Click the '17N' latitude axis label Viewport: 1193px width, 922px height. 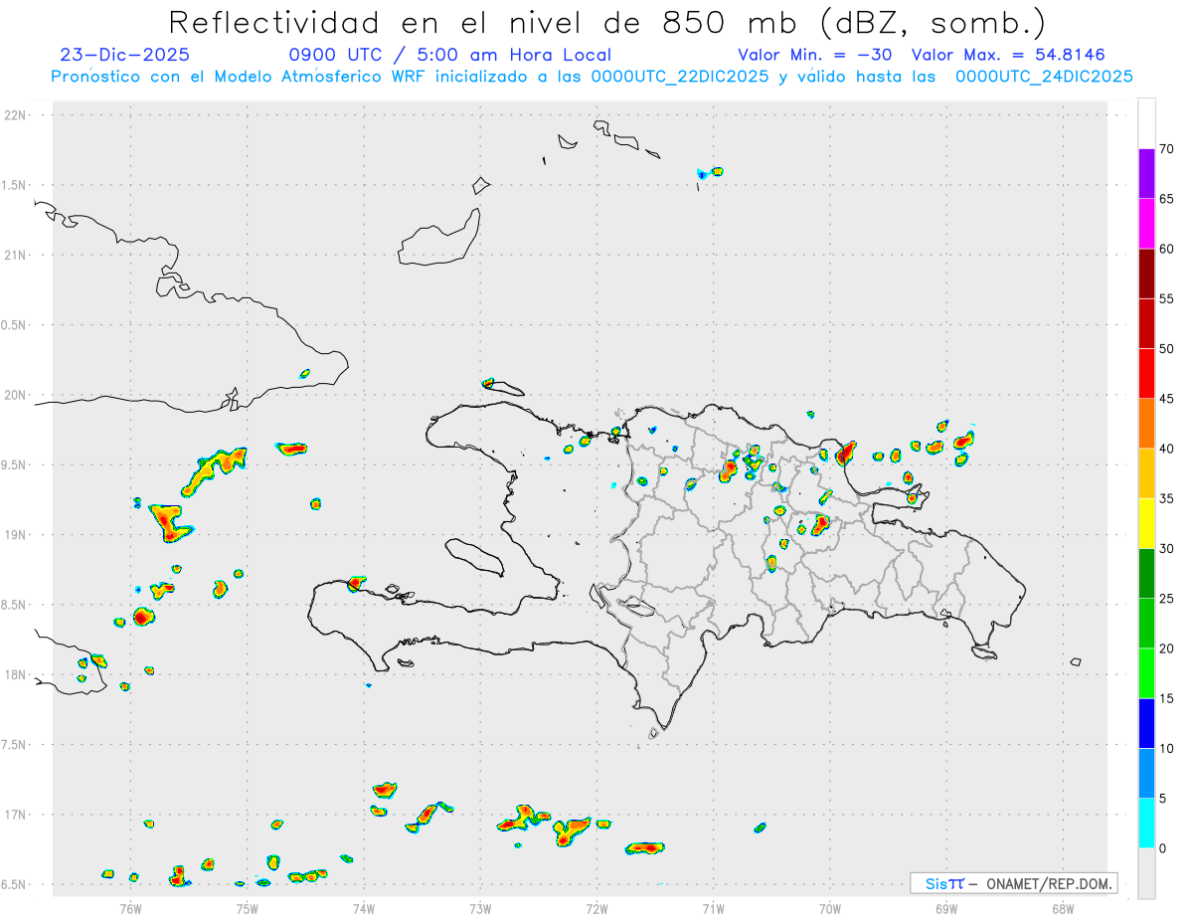pos(17,815)
